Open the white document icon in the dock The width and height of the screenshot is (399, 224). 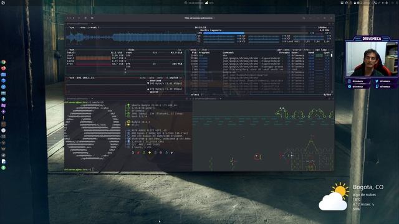(3, 162)
